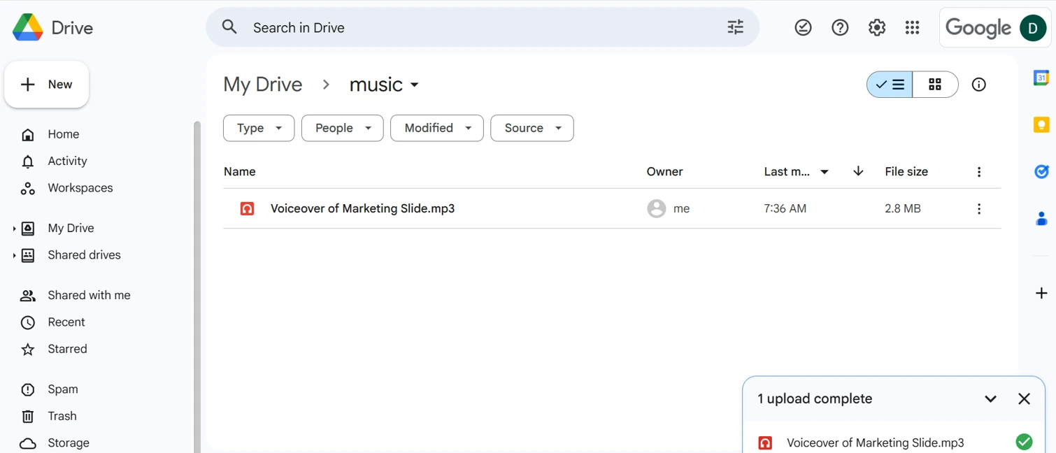Open the Modified filter dropdown
Viewport: 1056px width, 453px height.
tap(436, 128)
